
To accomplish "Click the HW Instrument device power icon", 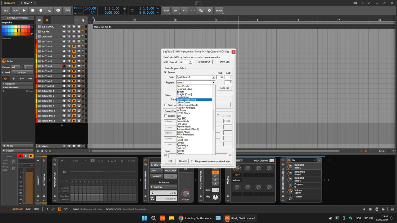I will [145, 160].
